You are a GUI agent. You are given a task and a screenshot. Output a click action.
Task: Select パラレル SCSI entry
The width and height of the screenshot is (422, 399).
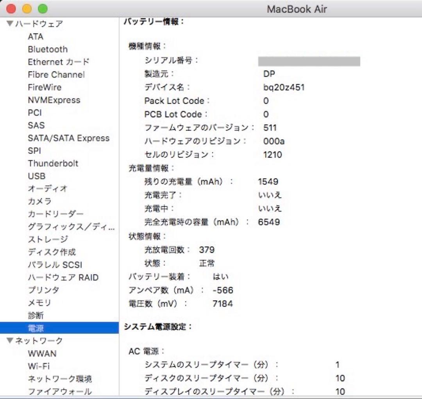tap(55, 264)
